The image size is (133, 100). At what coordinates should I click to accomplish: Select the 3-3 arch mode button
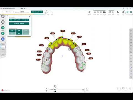(11, 20)
